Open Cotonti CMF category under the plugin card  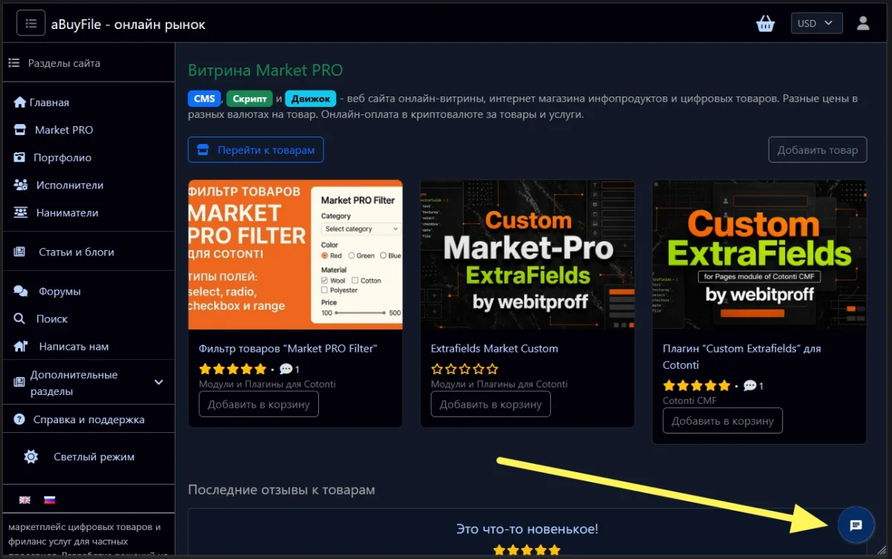[x=690, y=401]
